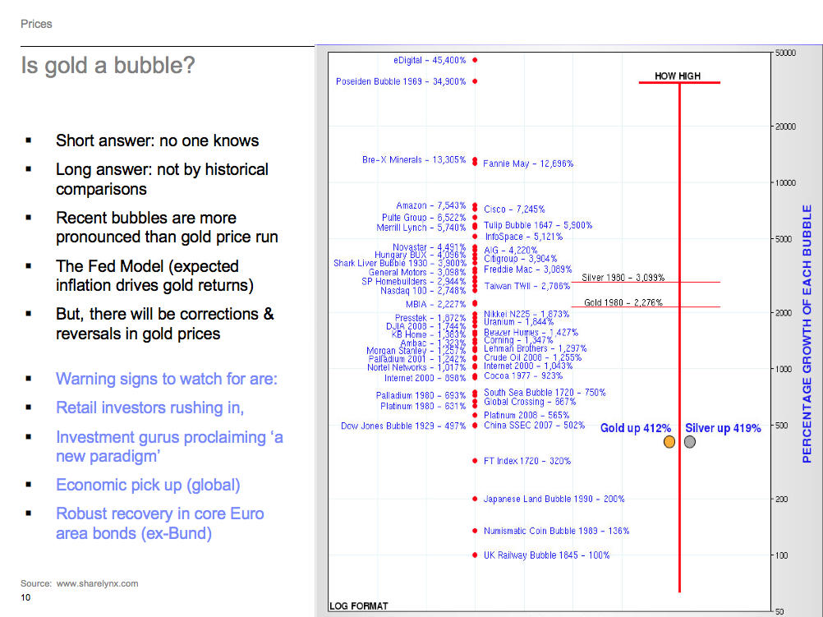Click 'Cisco - 7,245%' label
The image size is (823, 617).
pos(514,209)
